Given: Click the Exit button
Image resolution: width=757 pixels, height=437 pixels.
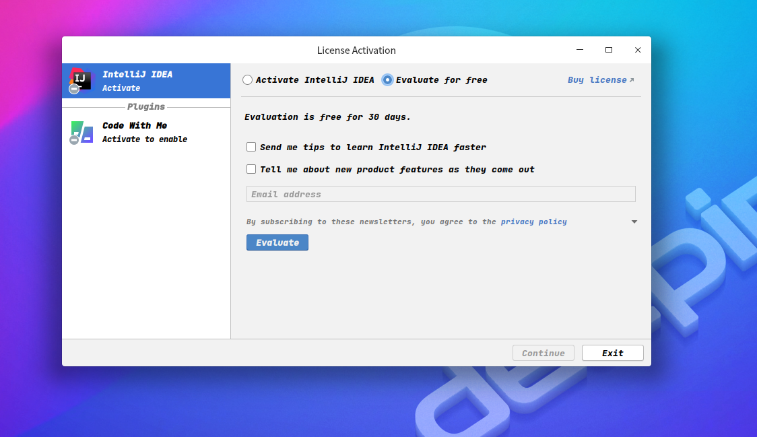Looking at the screenshot, I should 613,353.
